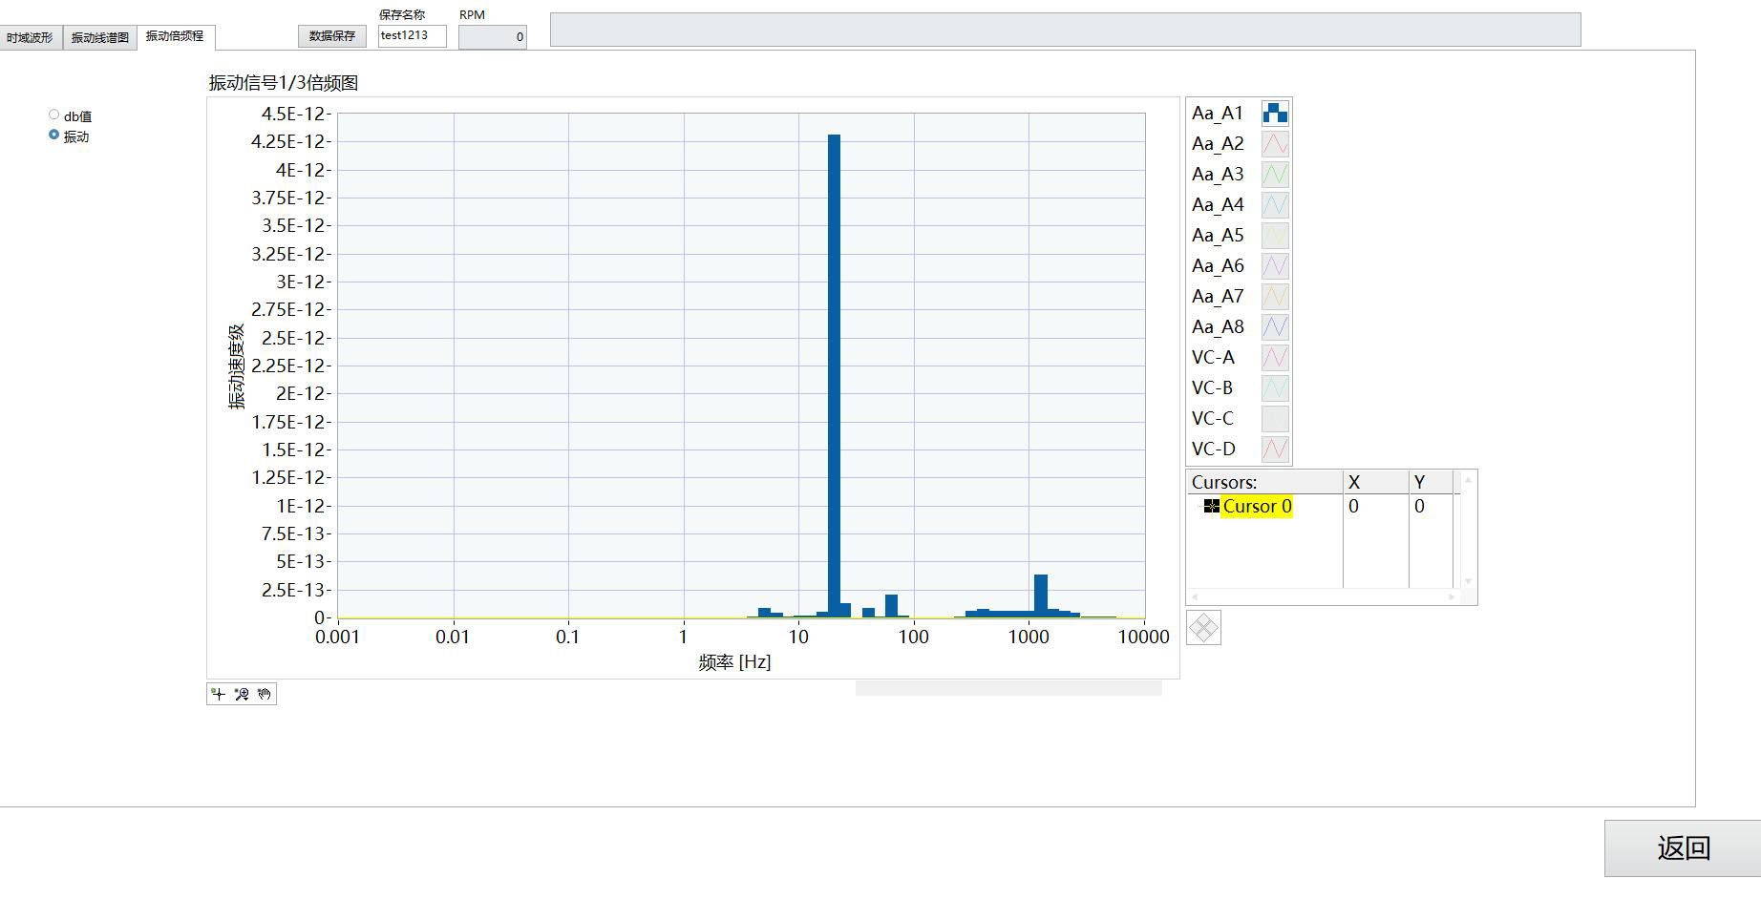This screenshot has height=920, width=1761.
Task: Click the Cursor 0 crosshair icon
Action: pyautogui.click(x=1211, y=507)
